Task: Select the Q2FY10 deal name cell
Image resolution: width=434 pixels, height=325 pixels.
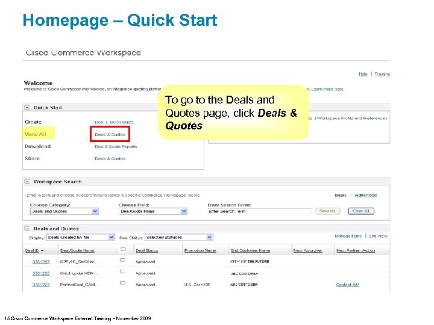Action: click(80, 262)
